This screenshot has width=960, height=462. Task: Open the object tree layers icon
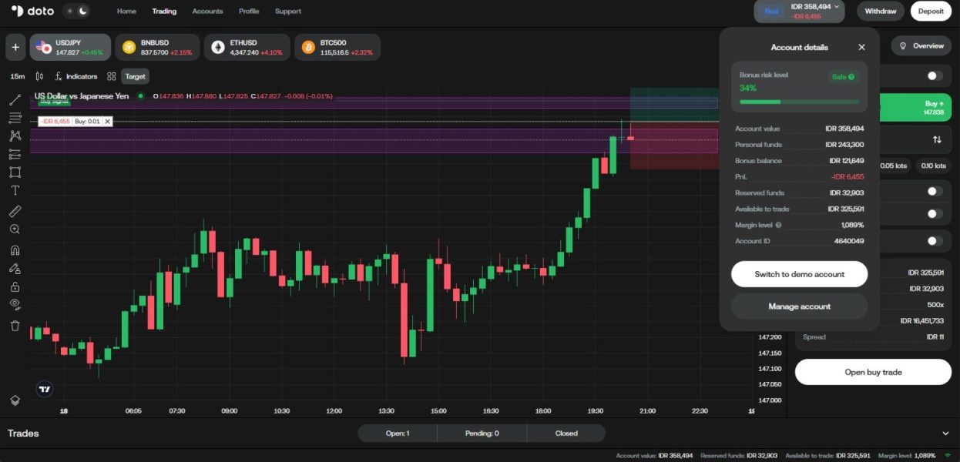pos(15,400)
